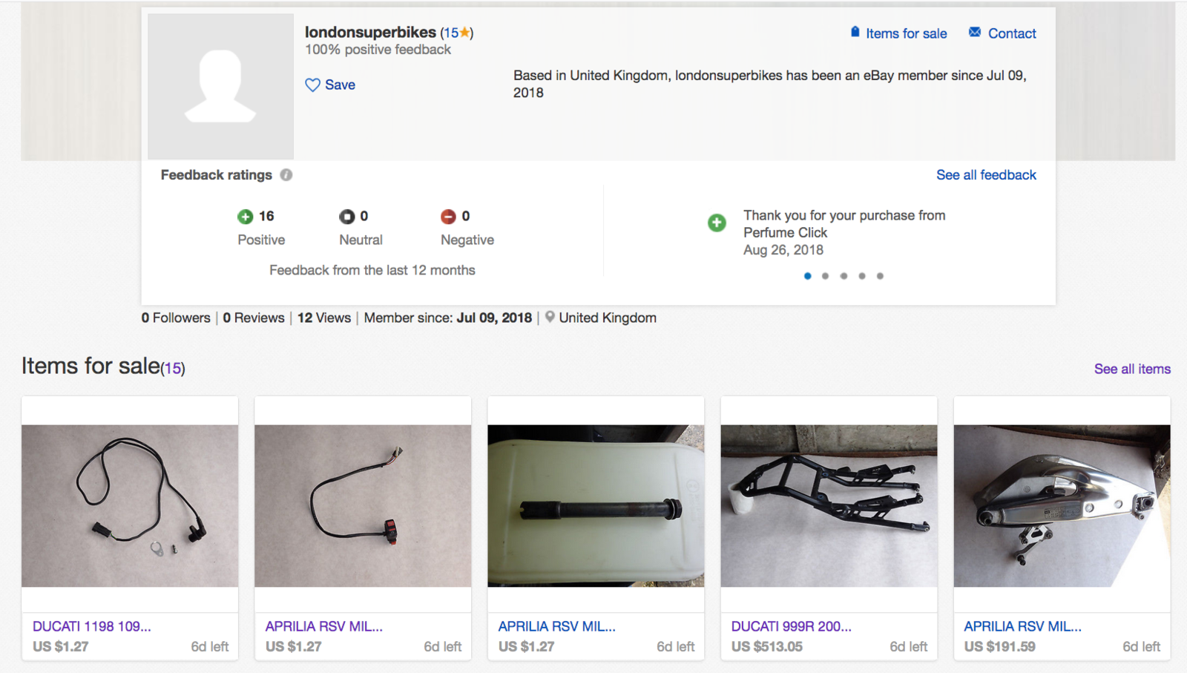This screenshot has width=1187, height=673.
Task: Open the Feedback ratings info icon
Action: coord(286,175)
